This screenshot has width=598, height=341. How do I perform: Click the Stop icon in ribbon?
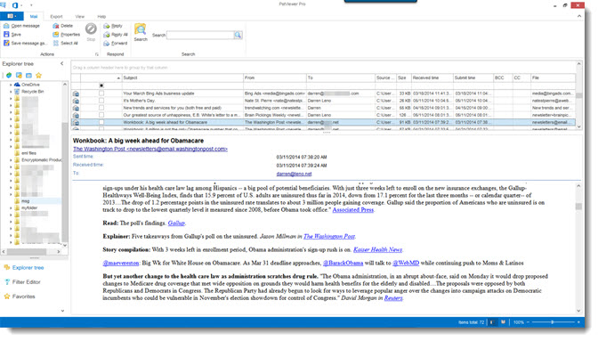click(91, 29)
